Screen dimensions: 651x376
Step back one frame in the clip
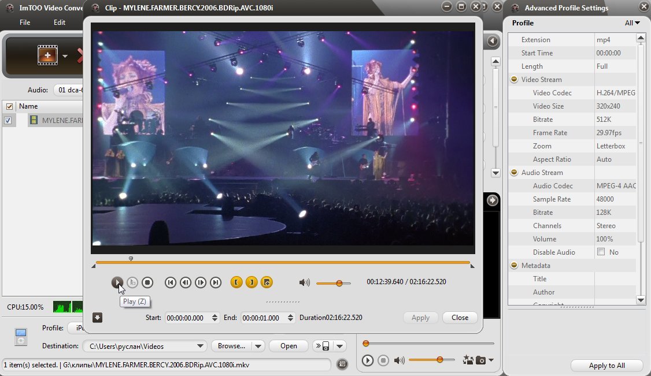pyautogui.click(x=186, y=283)
